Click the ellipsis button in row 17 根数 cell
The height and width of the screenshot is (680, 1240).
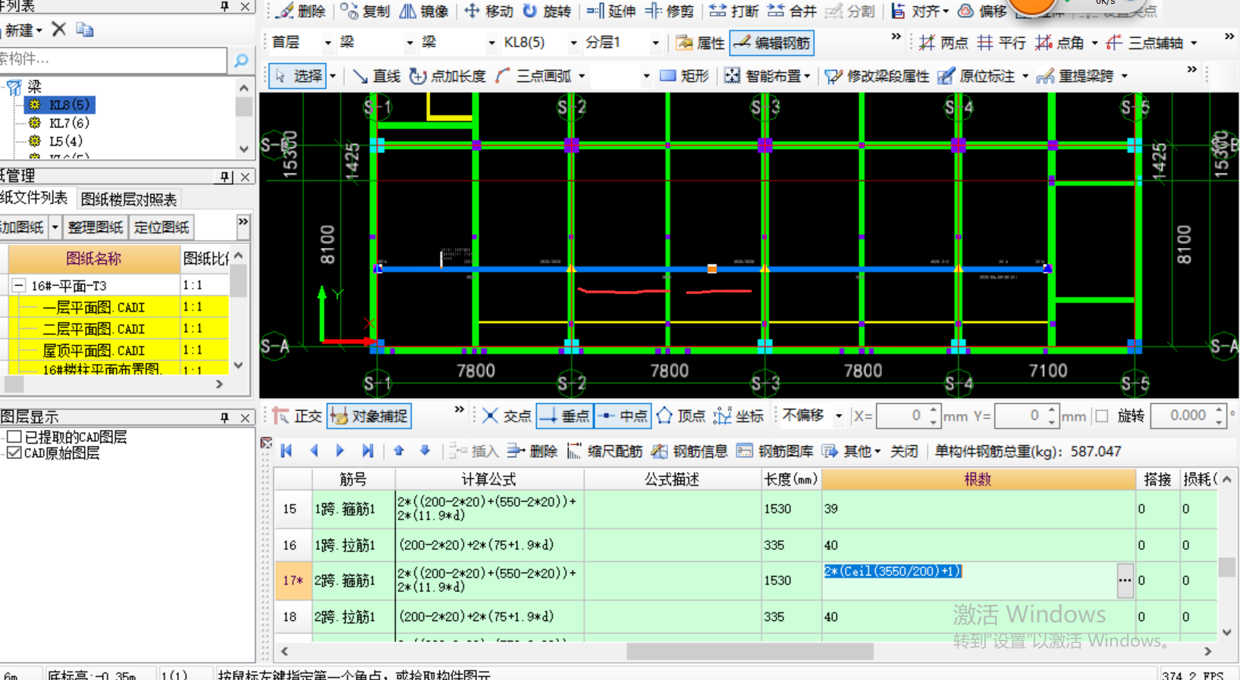(1125, 581)
